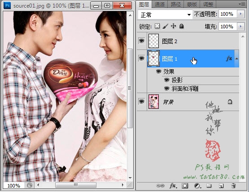
Task: Click the zoom percentage field in status bar
Action: point(13,185)
